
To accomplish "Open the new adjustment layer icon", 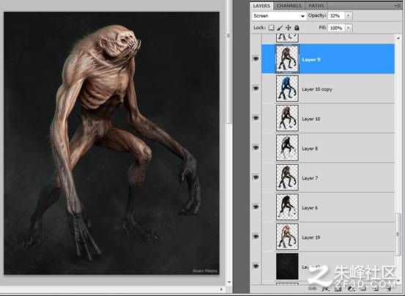I will pyautogui.click(x=351, y=289).
